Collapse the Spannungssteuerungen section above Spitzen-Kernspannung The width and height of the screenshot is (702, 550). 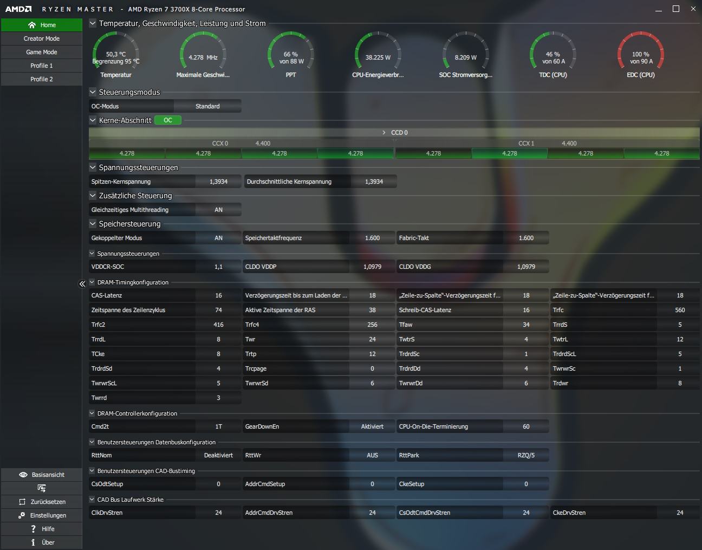point(93,167)
